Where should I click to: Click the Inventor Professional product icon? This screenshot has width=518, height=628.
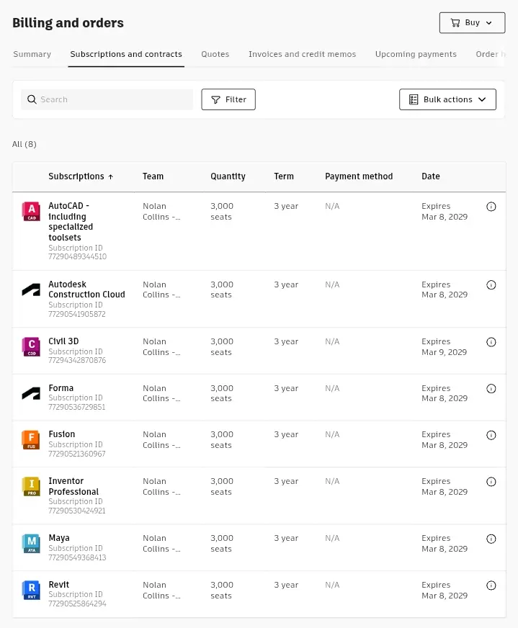click(x=31, y=487)
